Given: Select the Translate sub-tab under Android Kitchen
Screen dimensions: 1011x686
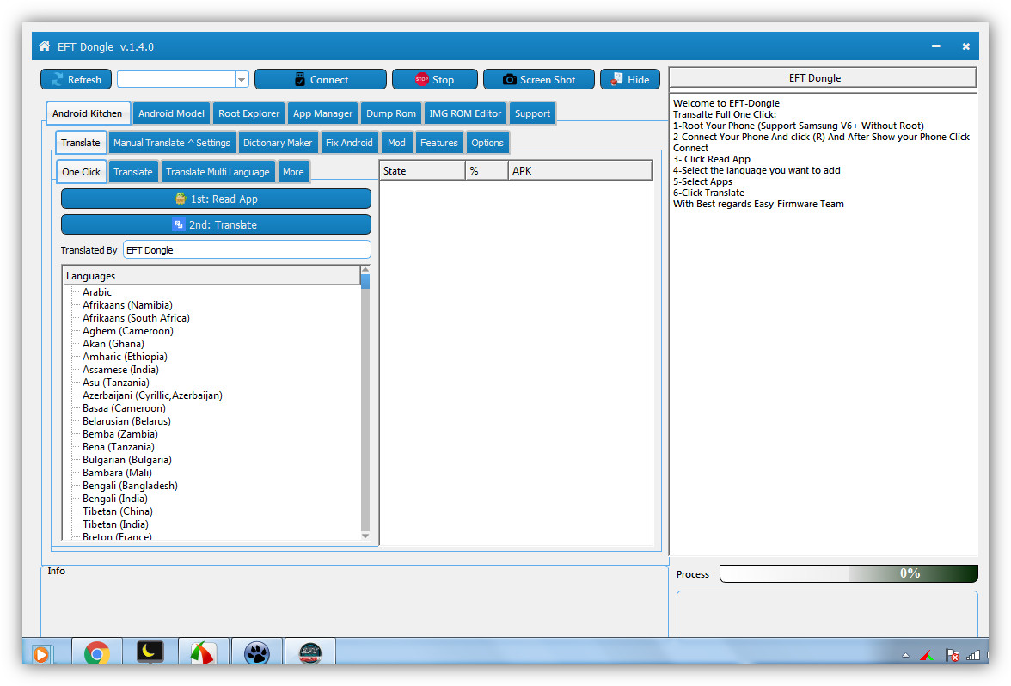Looking at the screenshot, I should (x=81, y=143).
